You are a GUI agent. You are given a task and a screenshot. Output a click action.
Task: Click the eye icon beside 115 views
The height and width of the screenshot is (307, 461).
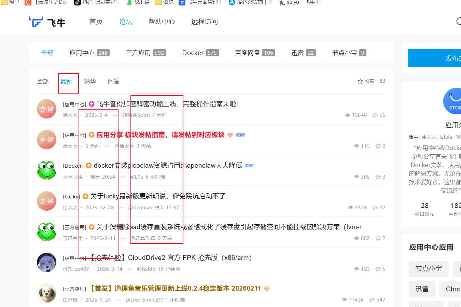(x=357, y=146)
